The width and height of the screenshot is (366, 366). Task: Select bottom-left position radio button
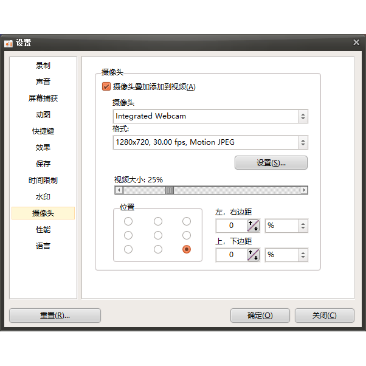coord(128,249)
